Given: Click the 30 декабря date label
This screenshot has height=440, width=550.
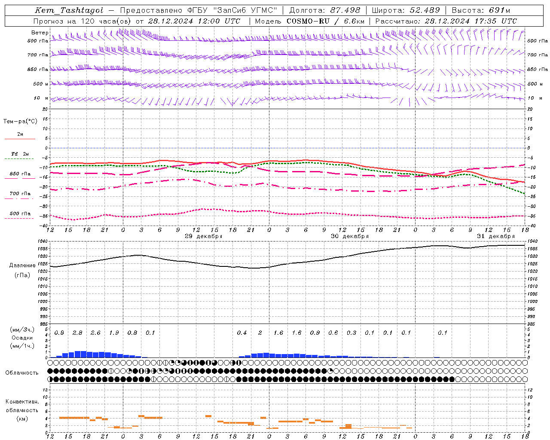Looking at the screenshot, I should click(x=349, y=236).
